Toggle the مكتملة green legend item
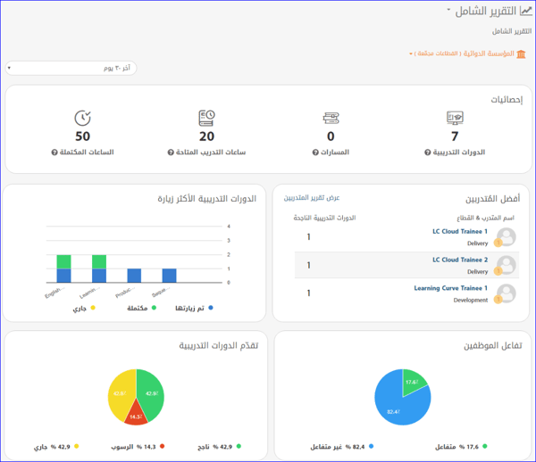The width and height of the screenshot is (536, 462). [141, 308]
